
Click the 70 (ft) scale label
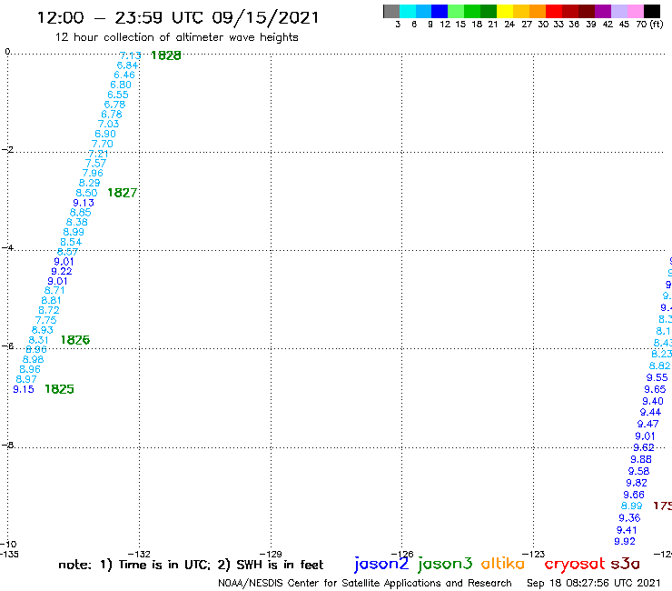pos(649,25)
